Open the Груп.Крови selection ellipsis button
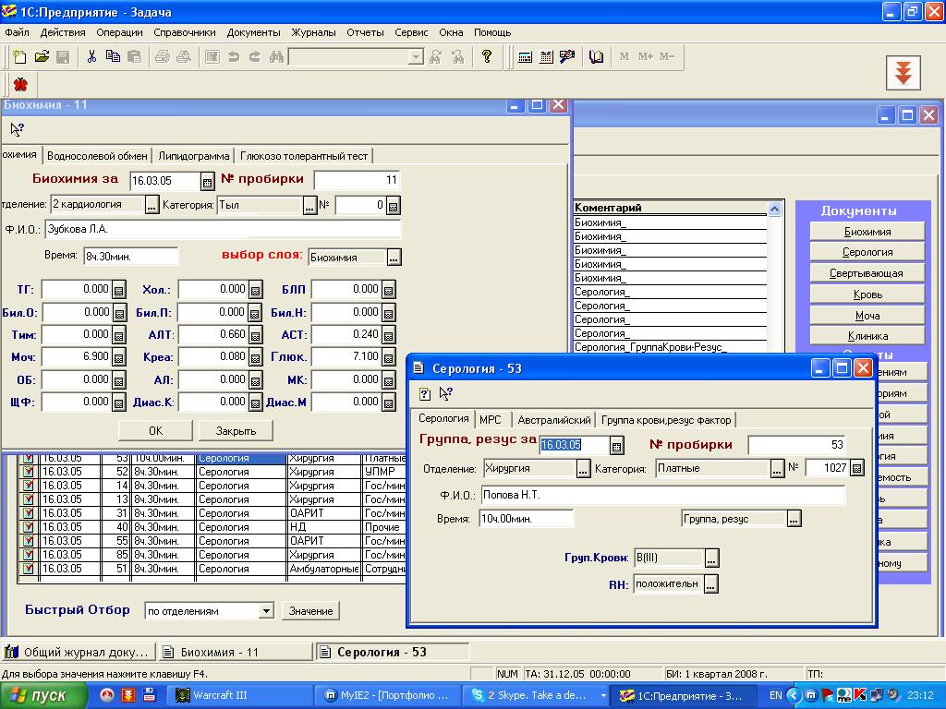 pos(711,559)
